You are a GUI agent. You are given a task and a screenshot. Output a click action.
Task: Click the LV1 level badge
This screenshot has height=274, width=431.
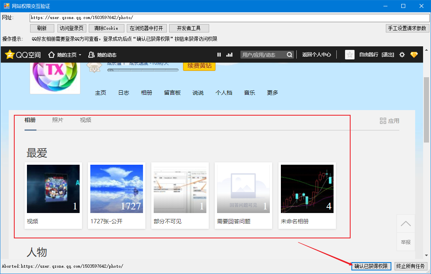(x=94, y=67)
